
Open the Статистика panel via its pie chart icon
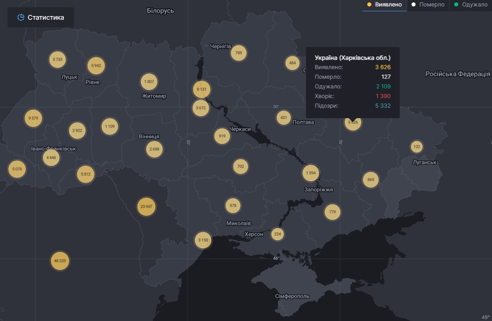click(x=20, y=17)
